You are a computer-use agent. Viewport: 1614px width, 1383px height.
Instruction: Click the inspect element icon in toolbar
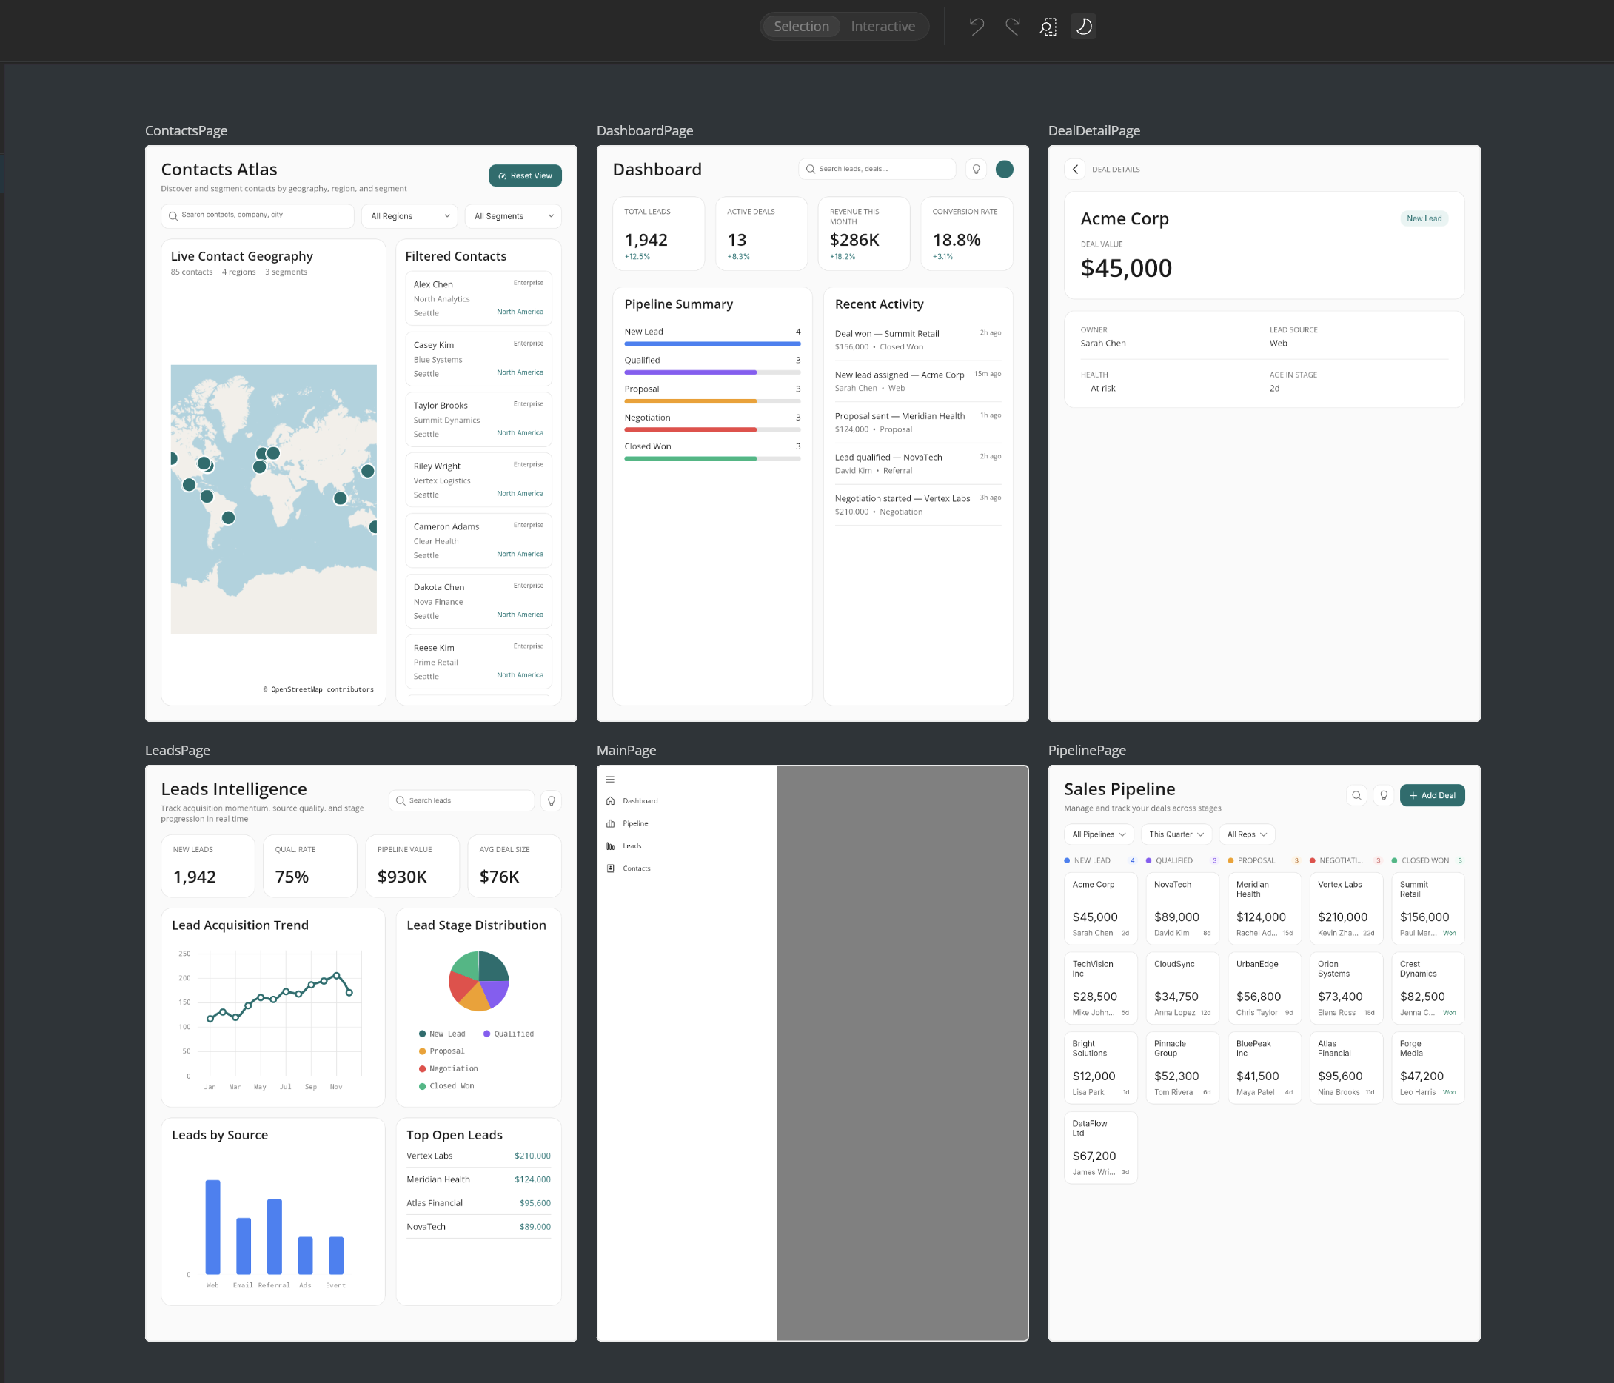pos(1048,27)
